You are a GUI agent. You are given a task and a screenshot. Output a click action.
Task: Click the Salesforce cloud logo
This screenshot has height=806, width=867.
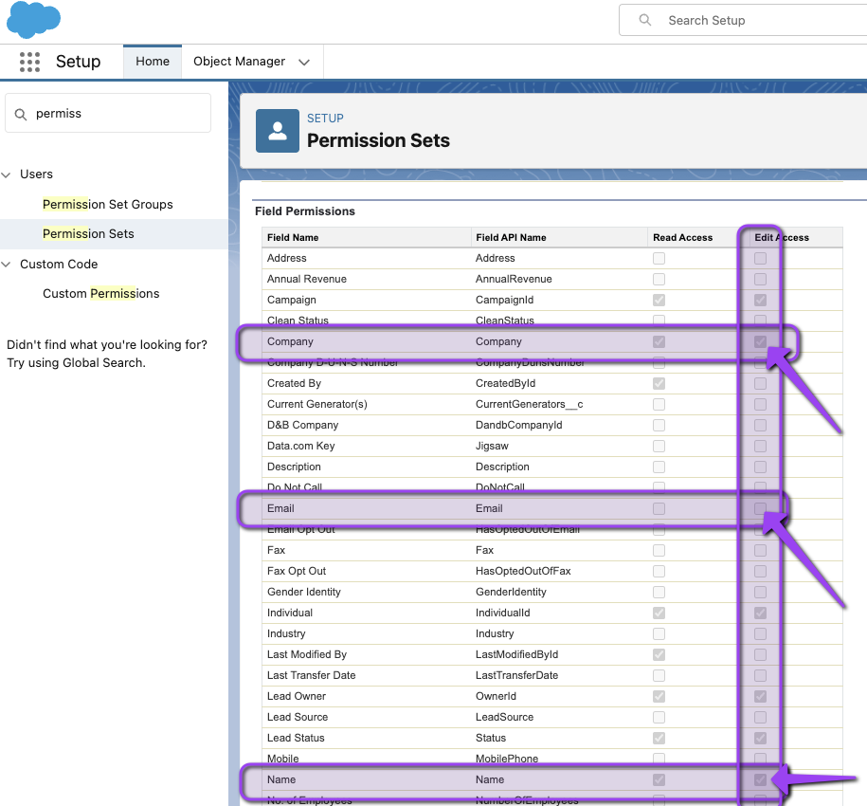point(33,20)
